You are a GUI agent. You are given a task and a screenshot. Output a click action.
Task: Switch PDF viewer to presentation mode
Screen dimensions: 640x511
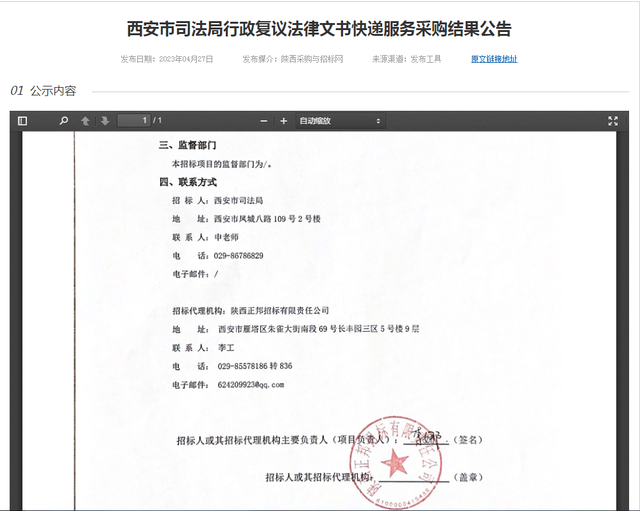[x=612, y=121]
